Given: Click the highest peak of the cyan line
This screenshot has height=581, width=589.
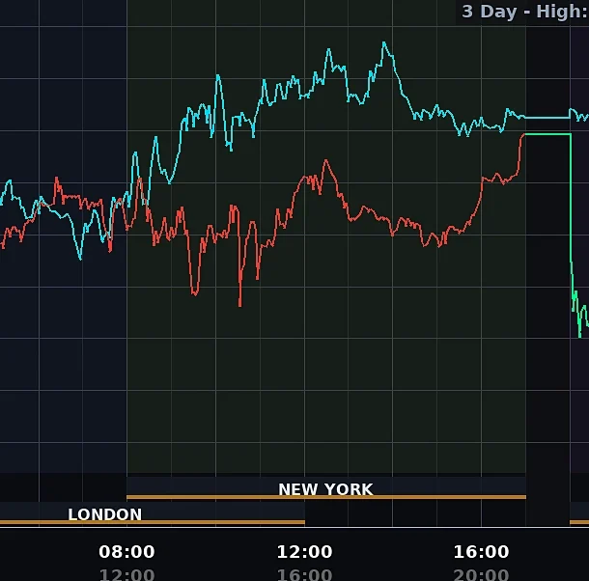Looking at the screenshot, I should click(x=384, y=43).
